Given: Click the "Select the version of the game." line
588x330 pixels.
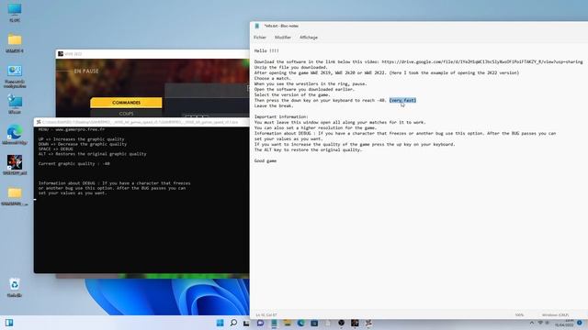Looking at the screenshot, I should tap(292, 94).
